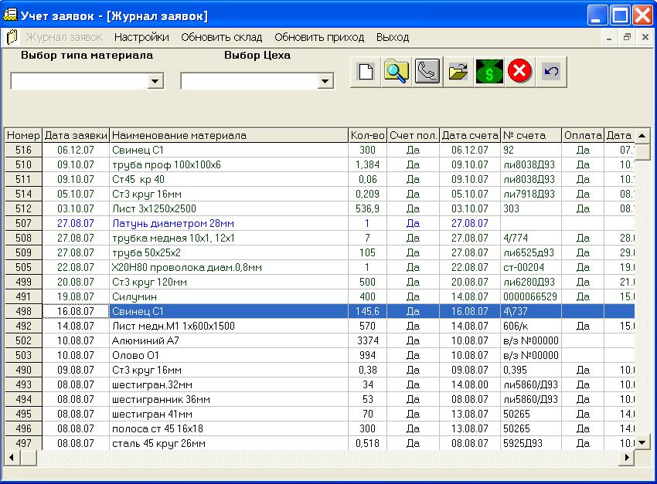Screen dimensions: 657x484
Task: Click the app icon in title bar
Action: 10,15
